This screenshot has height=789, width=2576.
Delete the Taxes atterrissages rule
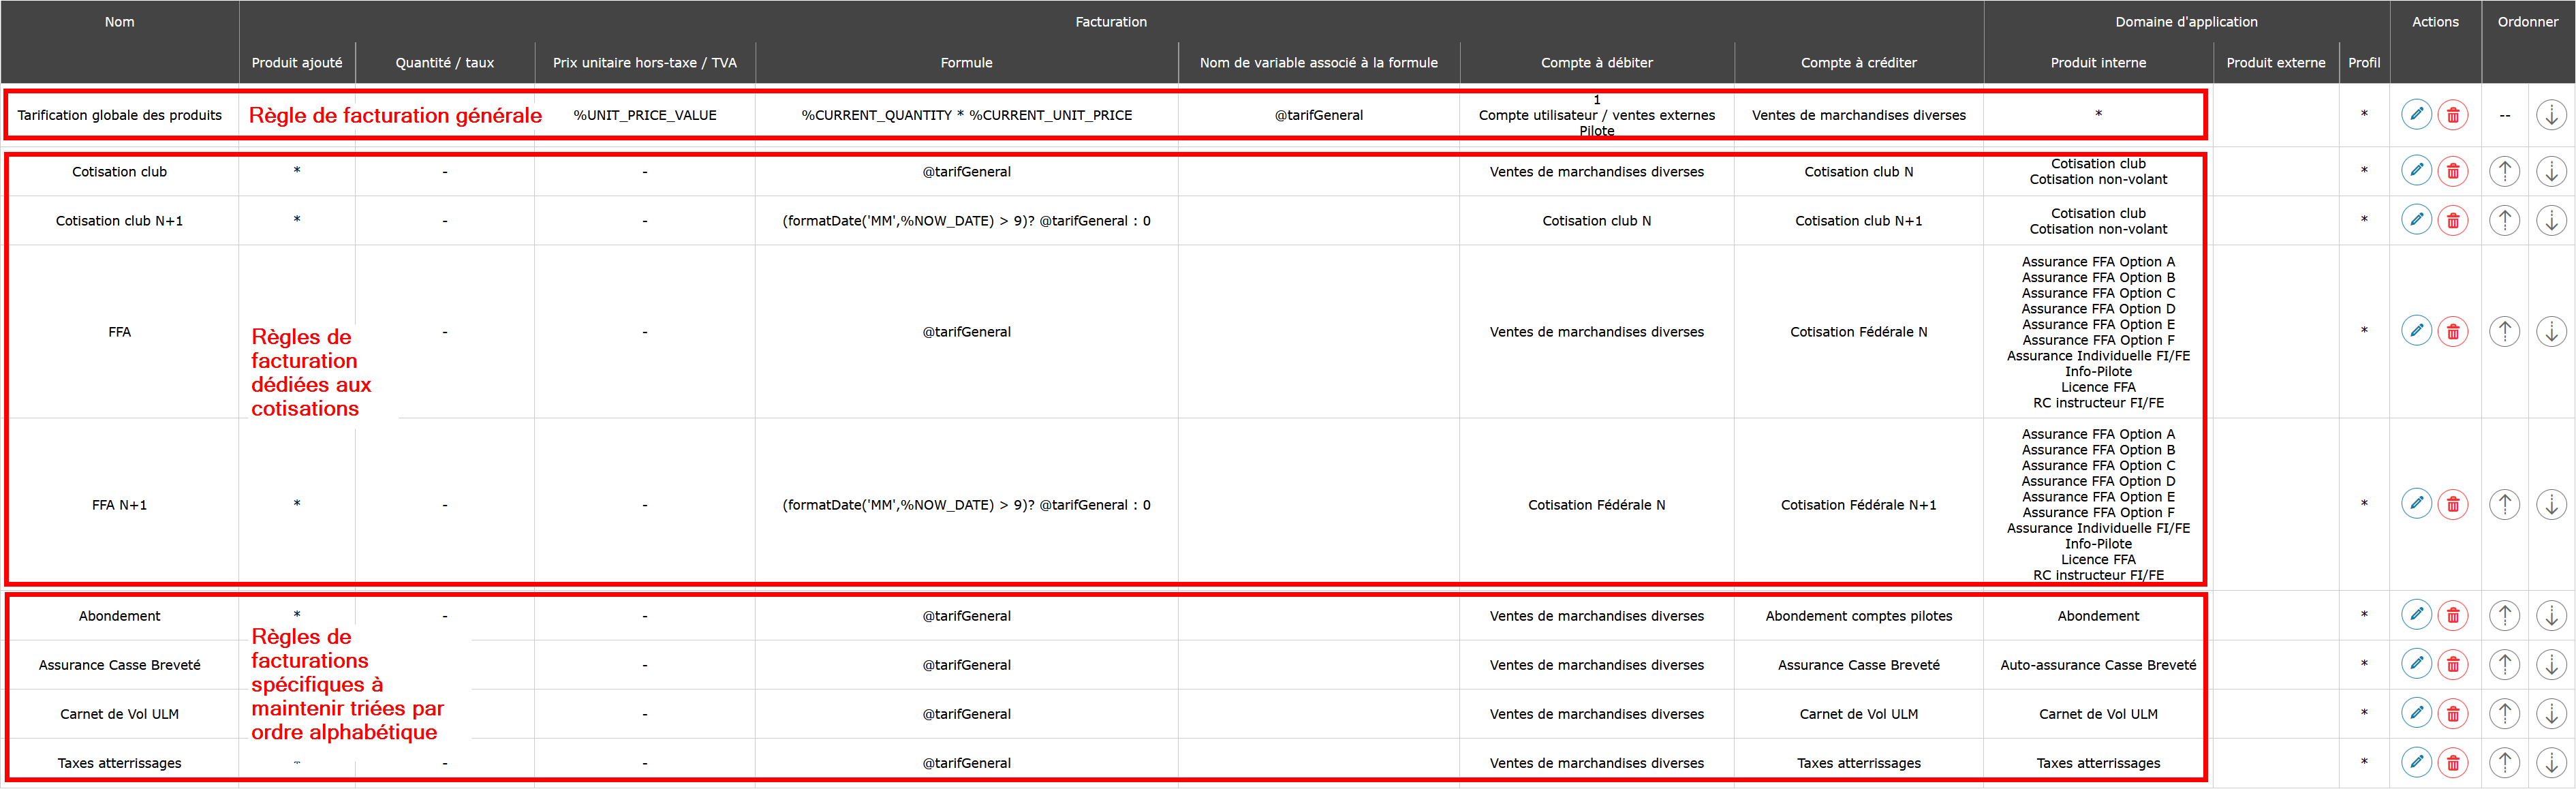point(2453,762)
